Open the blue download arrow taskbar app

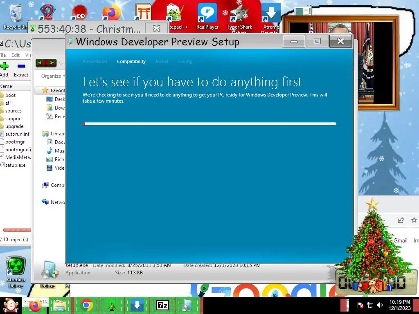click(x=137, y=305)
